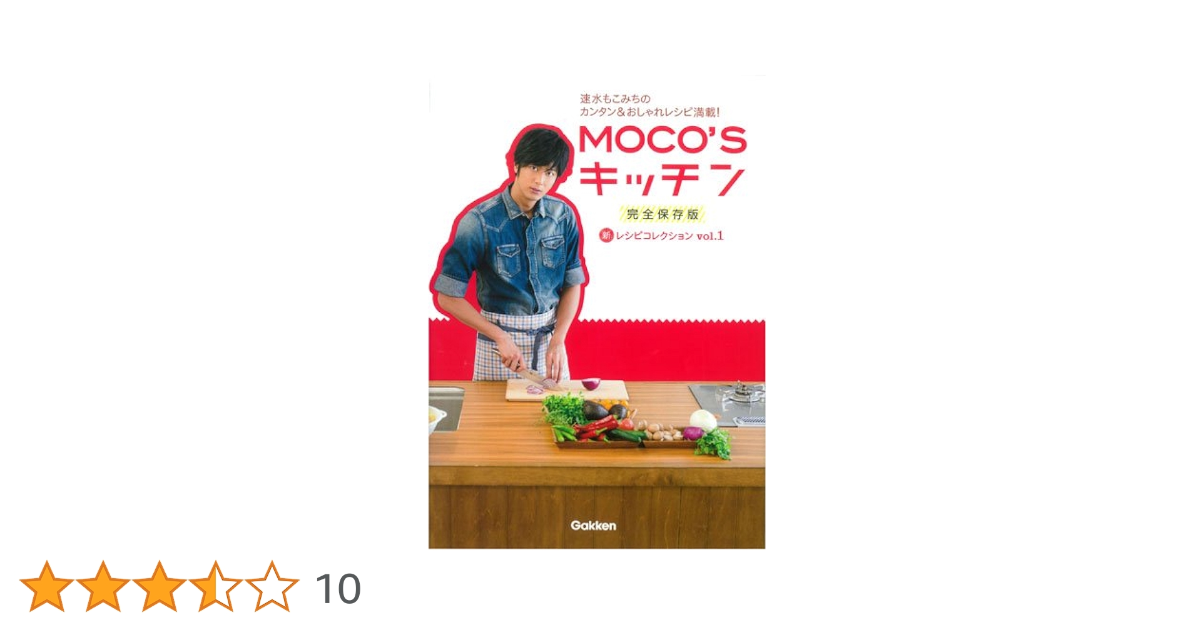1195x625 pixels.
Task: Click the MOCO'S title text on cover
Action: pyautogui.click(x=663, y=140)
